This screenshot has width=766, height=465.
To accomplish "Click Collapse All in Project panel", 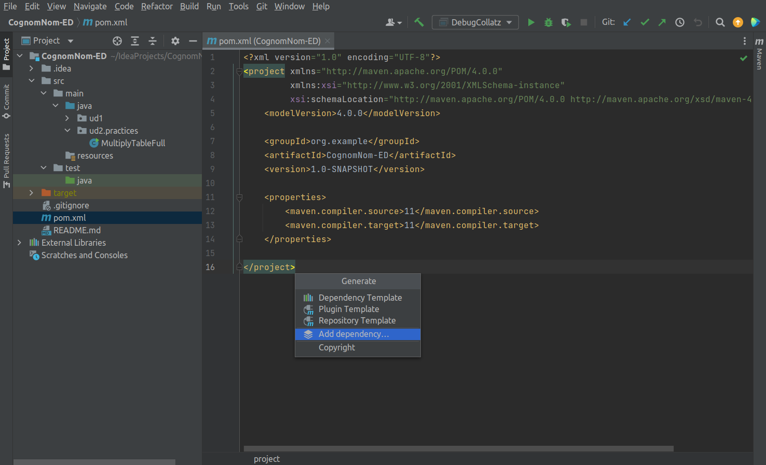I will click(153, 41).
